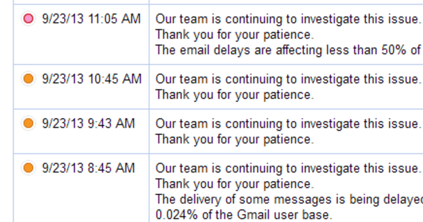423x222 pixels.
Task: Click the orange status dot at 8:45 AM
Action: pyautogui.click(x=28, y=168)
